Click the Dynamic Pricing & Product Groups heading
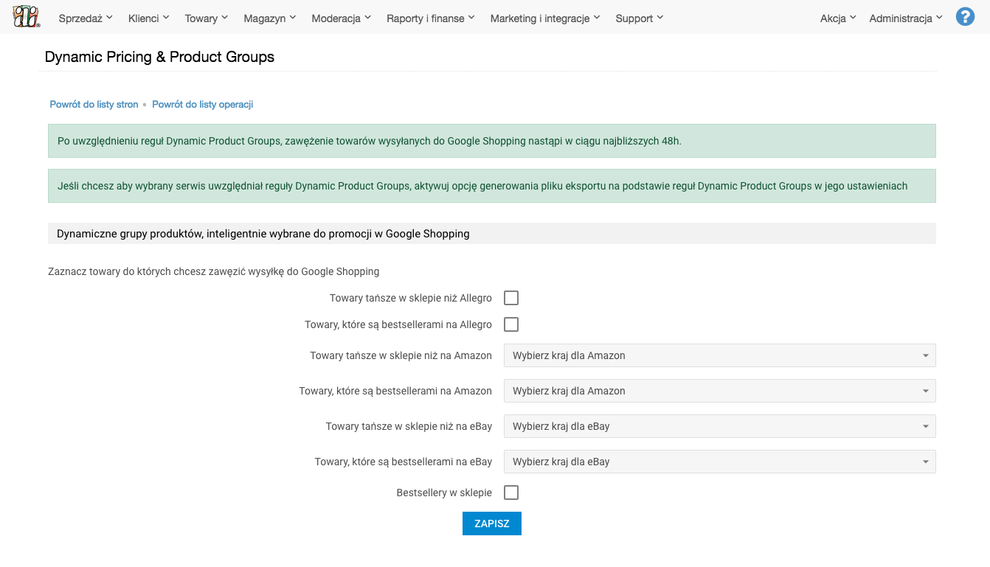 [159, 57]
